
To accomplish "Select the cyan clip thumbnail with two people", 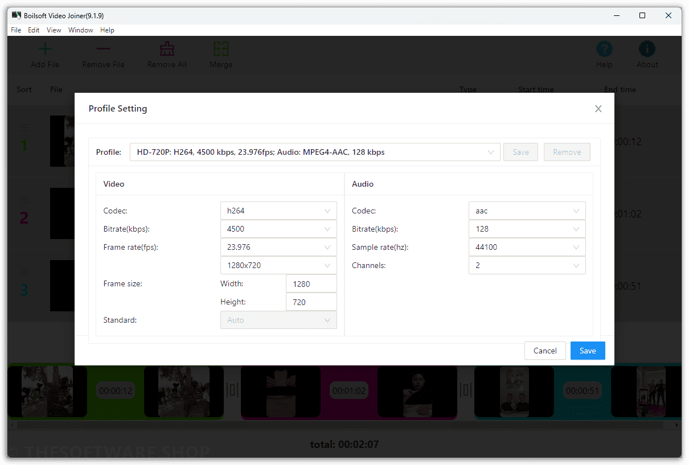I will (514, 391).
